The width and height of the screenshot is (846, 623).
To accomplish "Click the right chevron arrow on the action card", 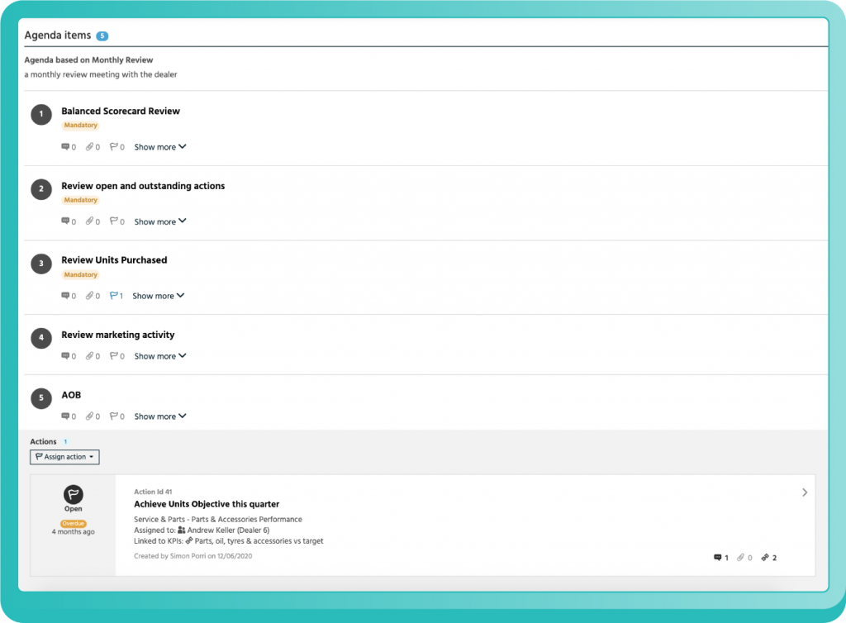I will click(805, 492).
